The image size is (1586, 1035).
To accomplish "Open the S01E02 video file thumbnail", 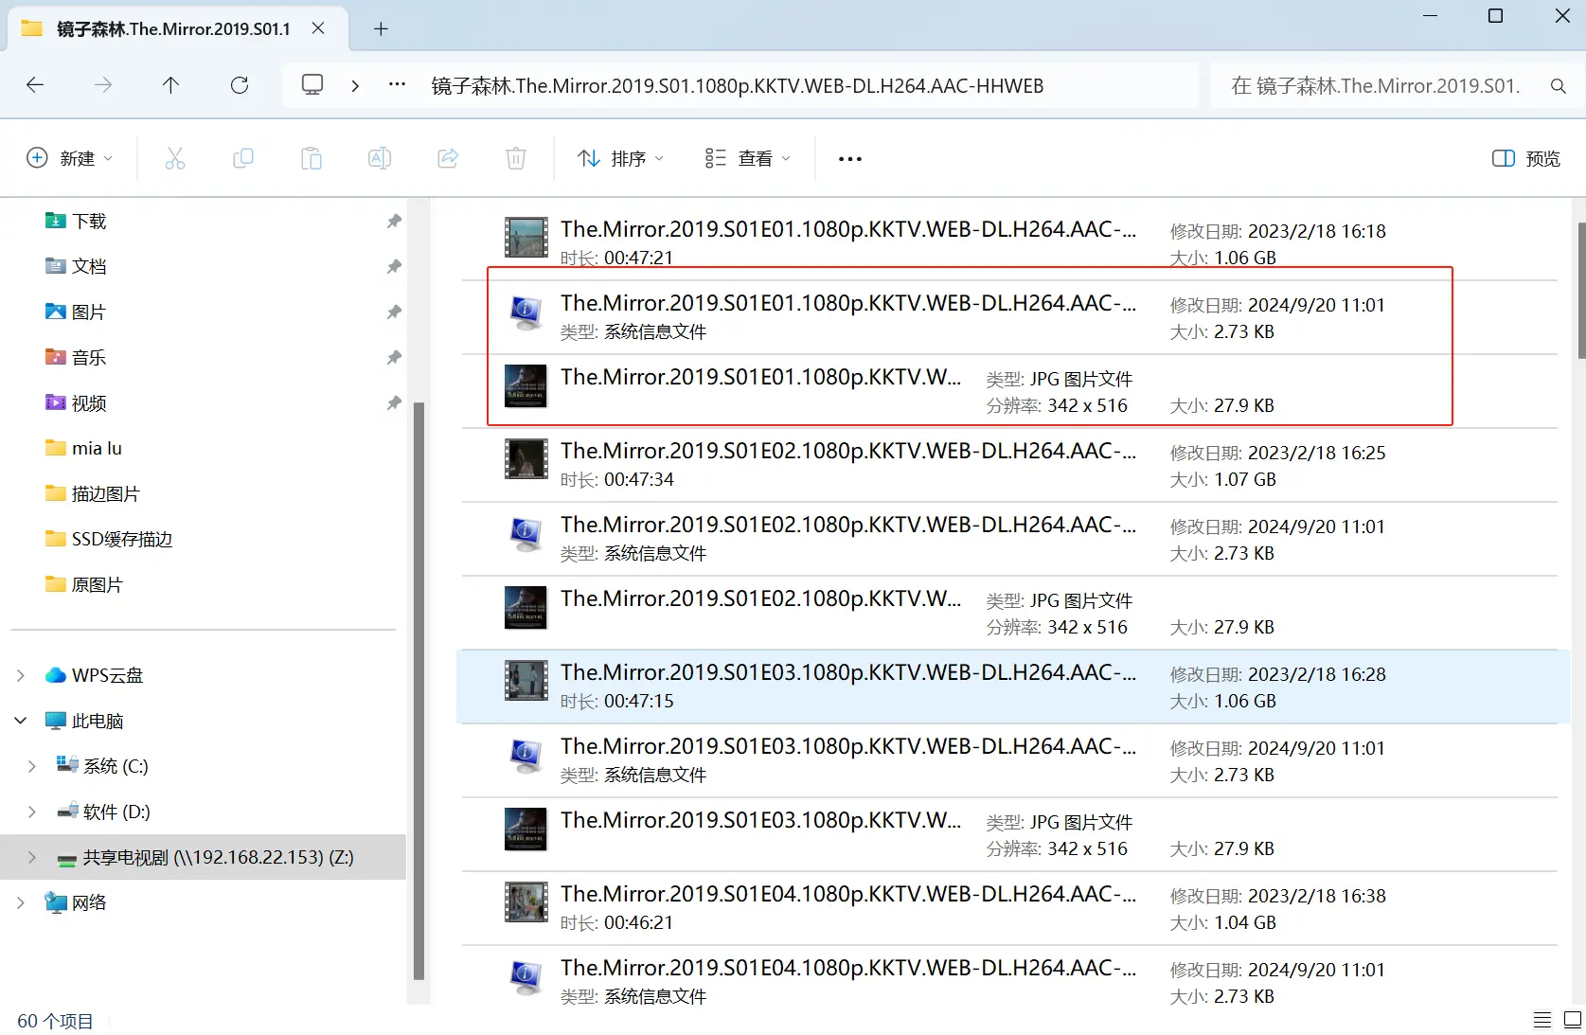I will [x=526, y=459].
